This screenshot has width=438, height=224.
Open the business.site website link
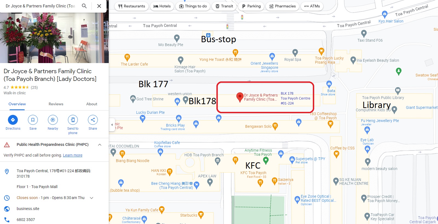click(28, 209)
